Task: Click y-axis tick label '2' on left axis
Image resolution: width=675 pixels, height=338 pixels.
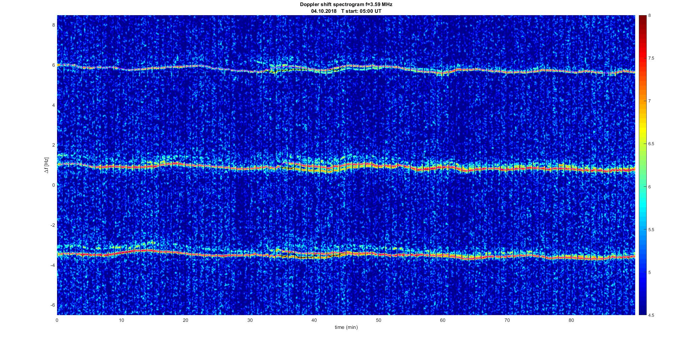Action: click(x=53, y=145)
